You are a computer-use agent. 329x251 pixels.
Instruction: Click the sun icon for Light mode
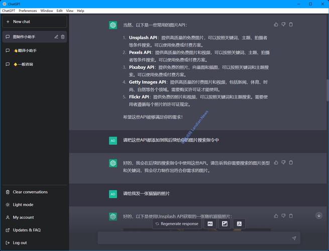8,205
